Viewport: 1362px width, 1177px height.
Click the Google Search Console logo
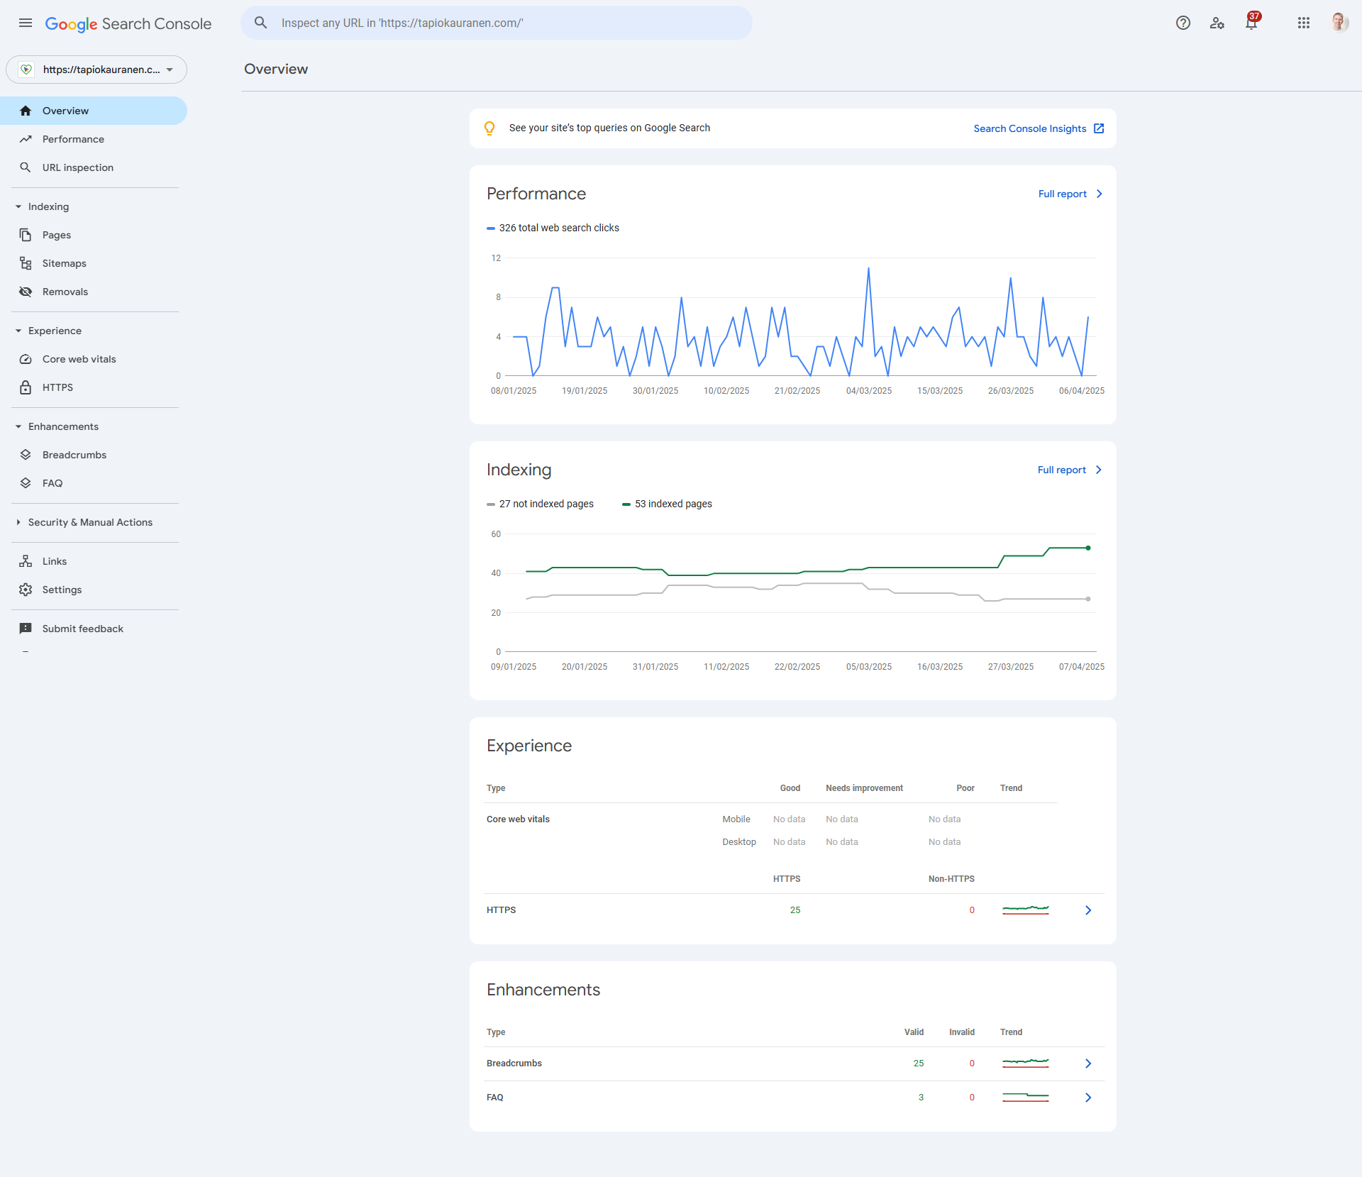(x=128, y=23)
